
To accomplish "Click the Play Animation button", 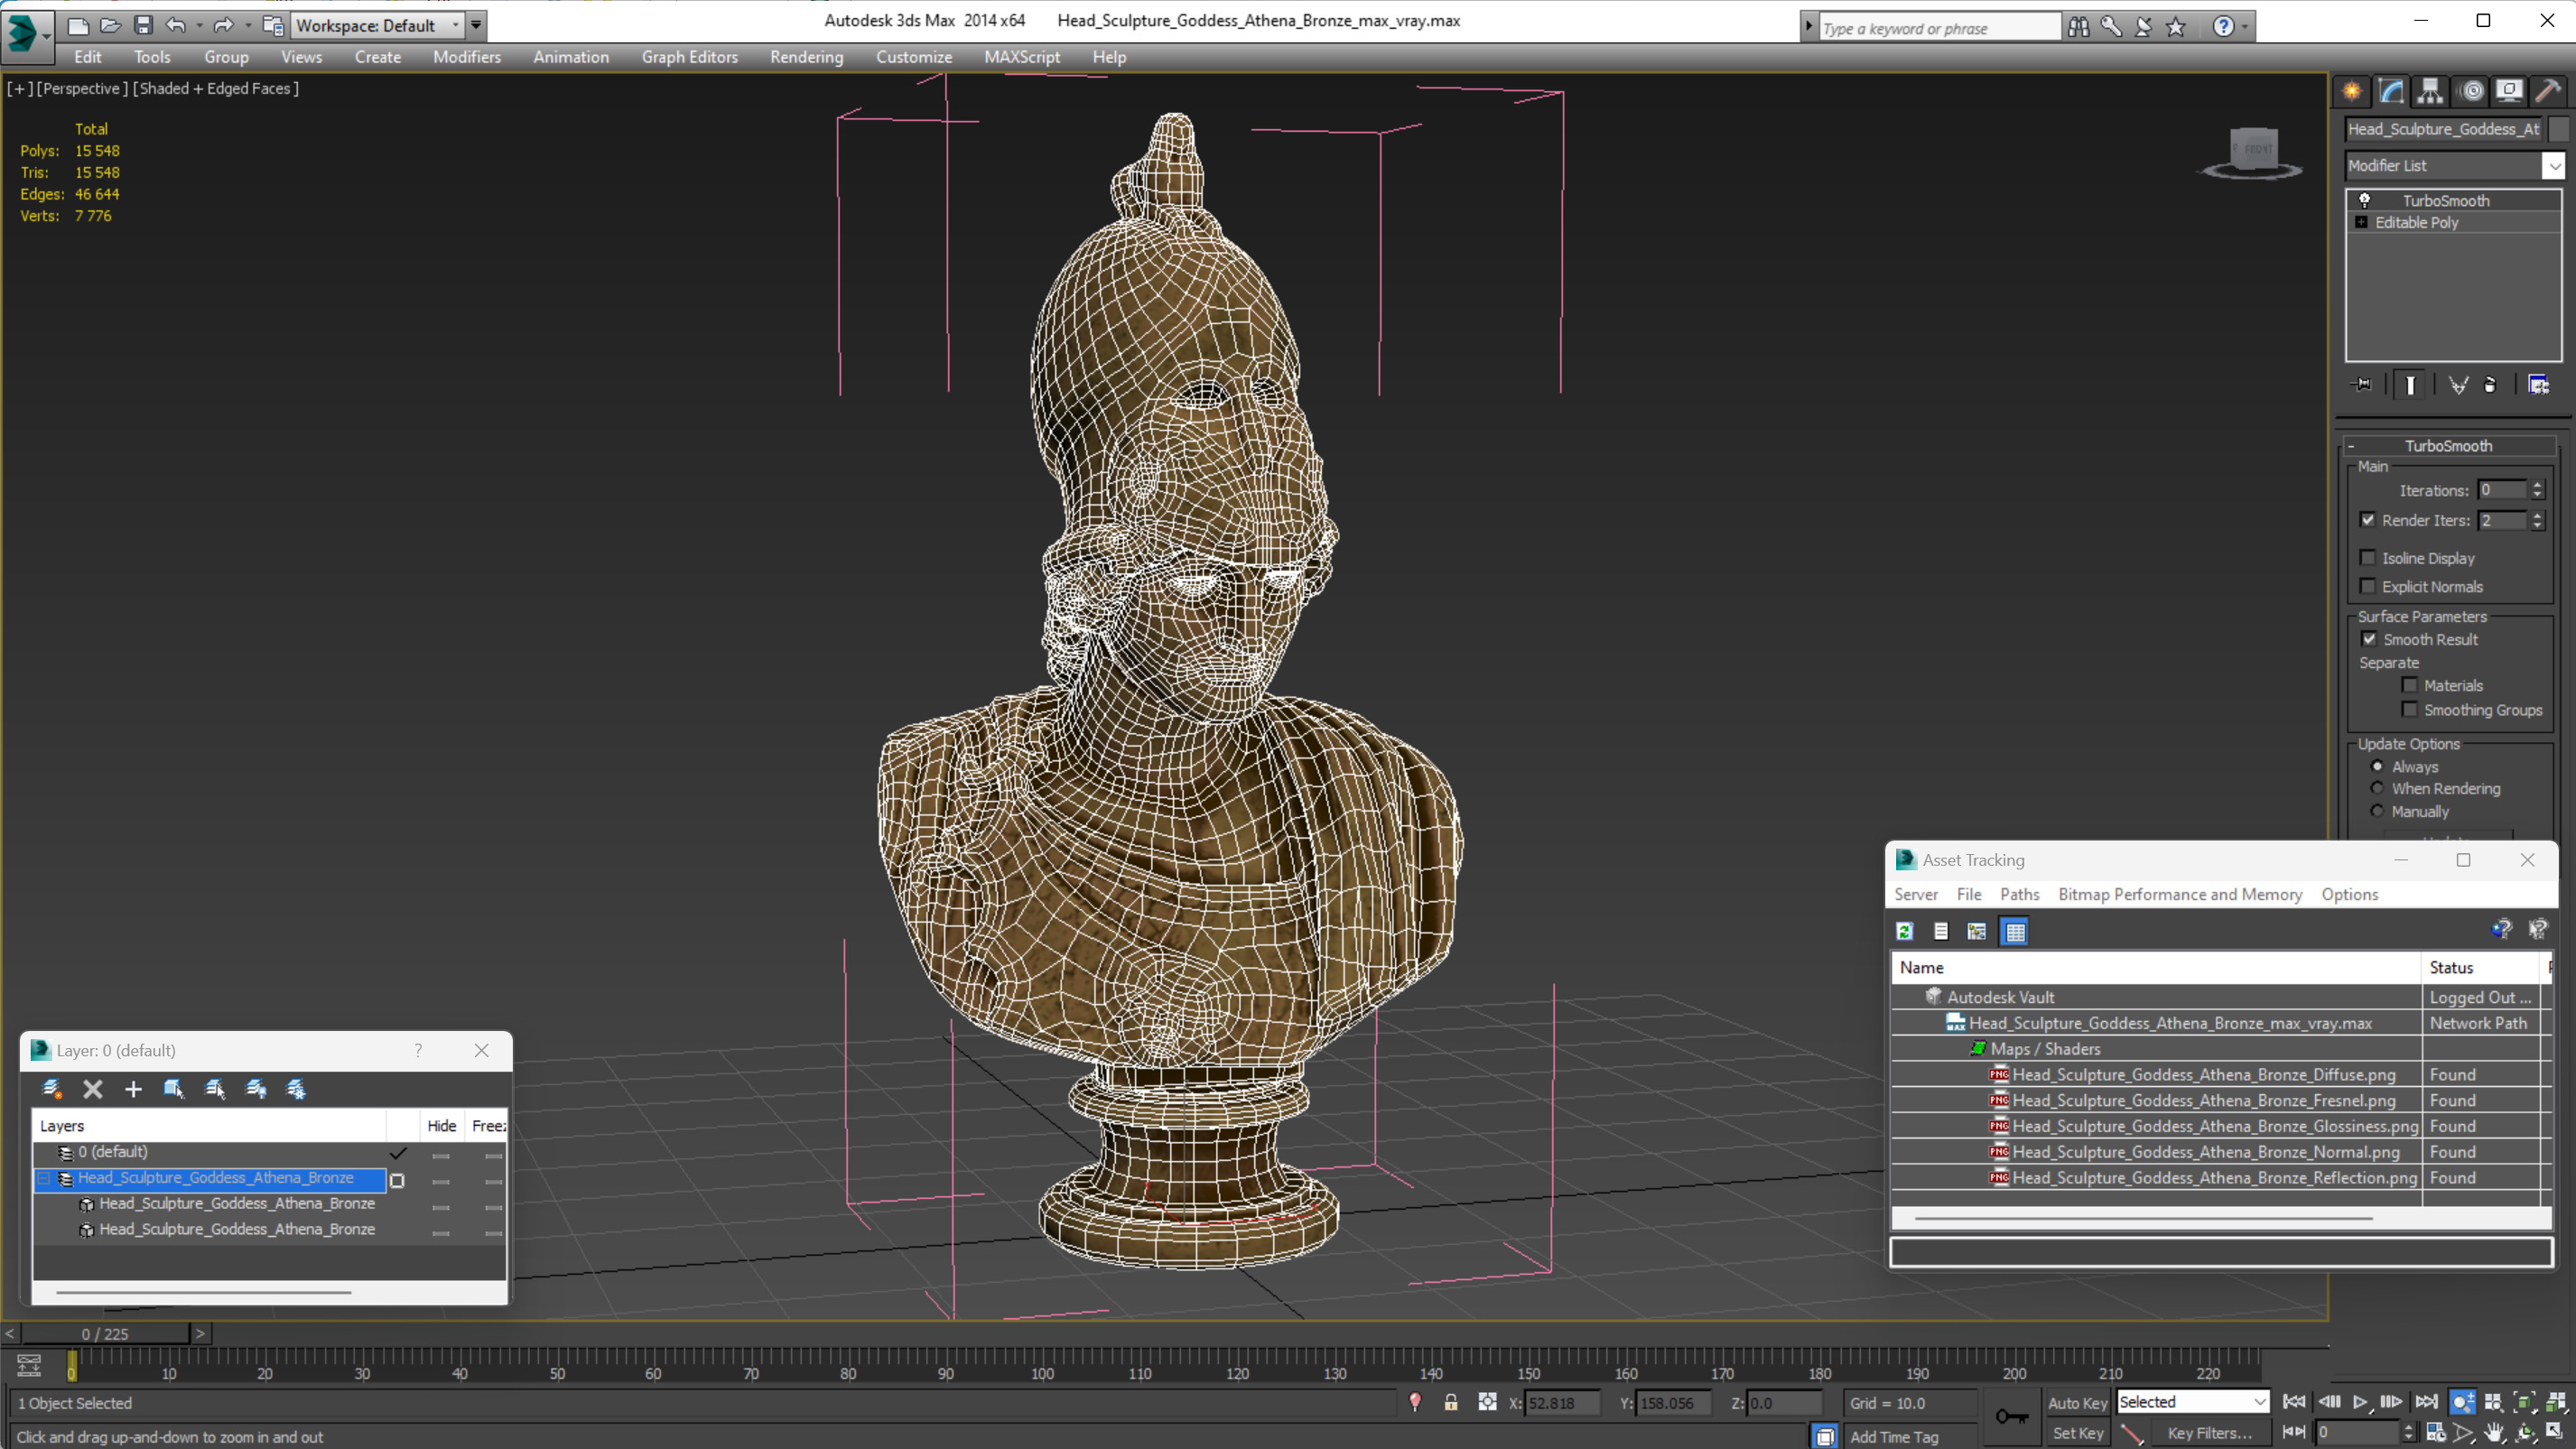I will pos(2360,1402).
